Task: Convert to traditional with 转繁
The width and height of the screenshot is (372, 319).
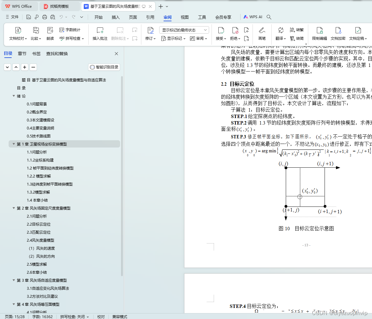Action: coord(297,30)
